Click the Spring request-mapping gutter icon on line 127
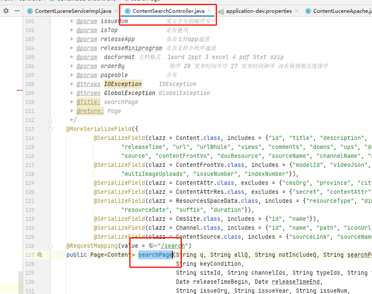This screenshot has height=294, width=372. [40, 255]
